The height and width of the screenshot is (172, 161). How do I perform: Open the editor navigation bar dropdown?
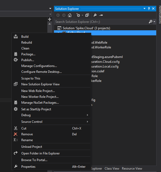point(50,14)
